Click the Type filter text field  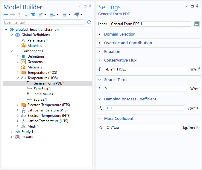click(43, 22)
